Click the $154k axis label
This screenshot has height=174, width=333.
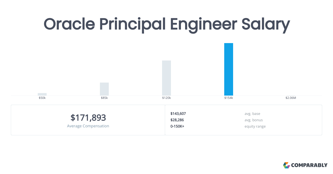tap(229, 98)
